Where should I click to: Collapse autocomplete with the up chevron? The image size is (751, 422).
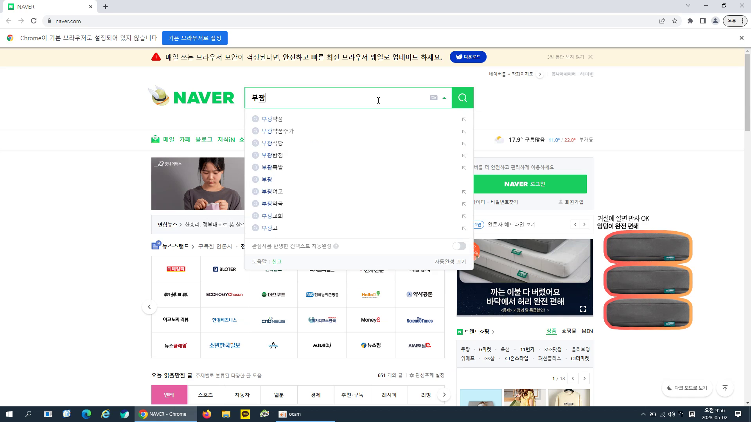tap(444, 98)
